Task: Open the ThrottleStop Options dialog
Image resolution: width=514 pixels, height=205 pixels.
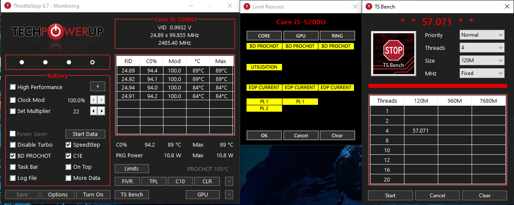Action: (x=58, y=194)
